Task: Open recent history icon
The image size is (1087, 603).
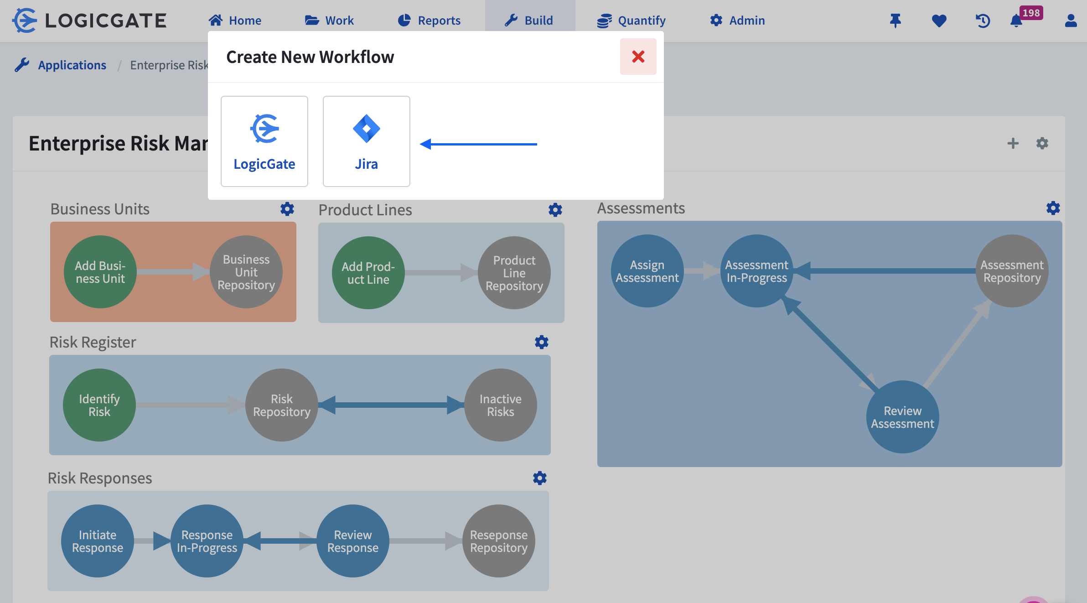Action: coord(983,21)
